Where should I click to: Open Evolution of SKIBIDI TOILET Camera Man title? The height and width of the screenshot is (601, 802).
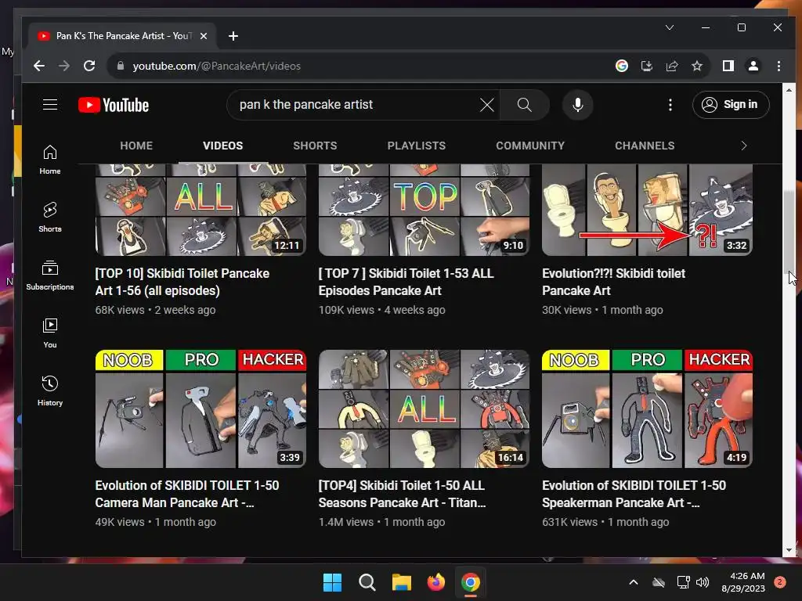click(x=187, y=495)
